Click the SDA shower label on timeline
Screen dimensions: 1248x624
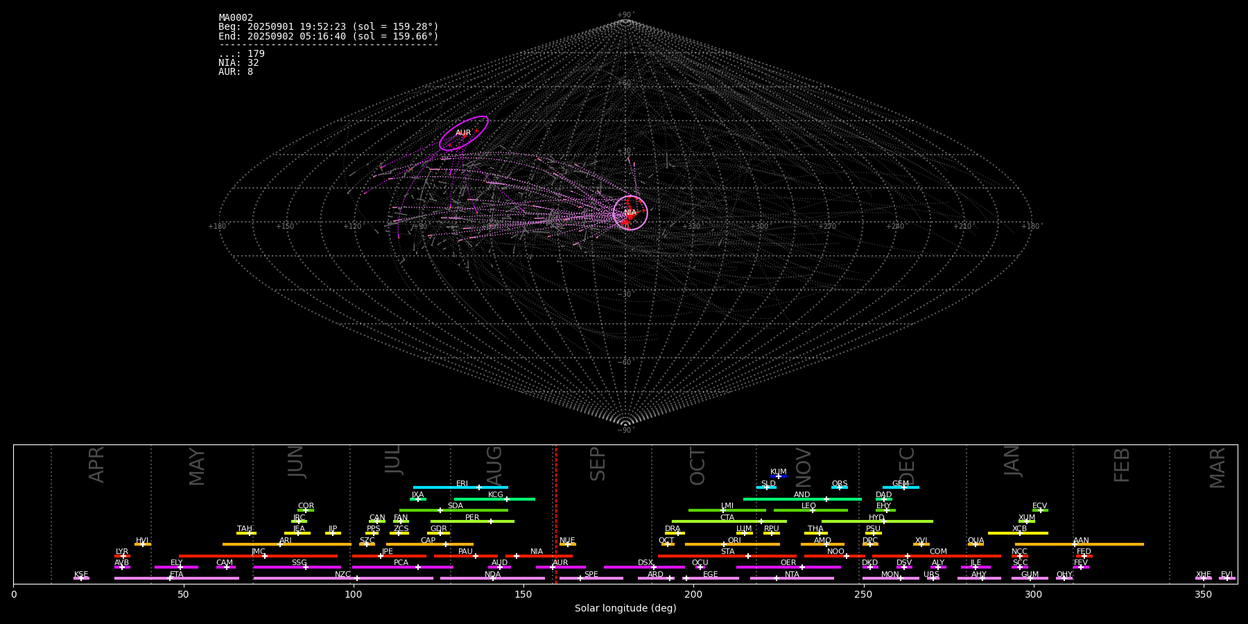455,505
